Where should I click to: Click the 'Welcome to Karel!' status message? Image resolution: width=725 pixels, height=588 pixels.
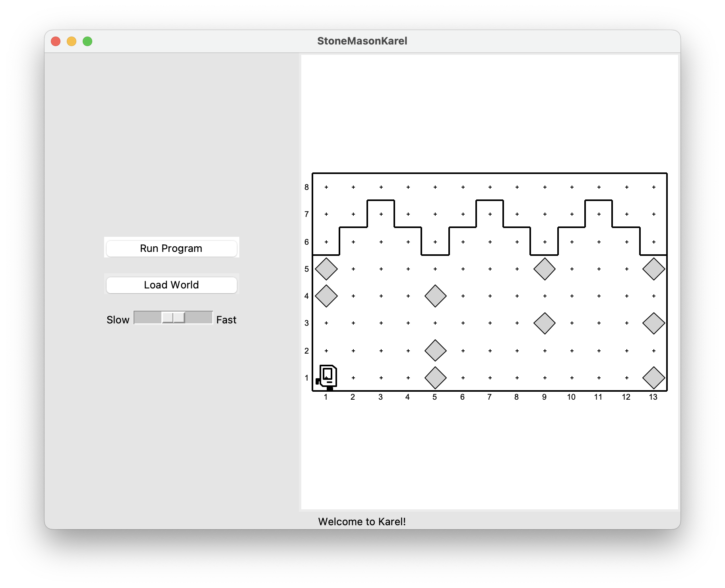pos(362,522)
